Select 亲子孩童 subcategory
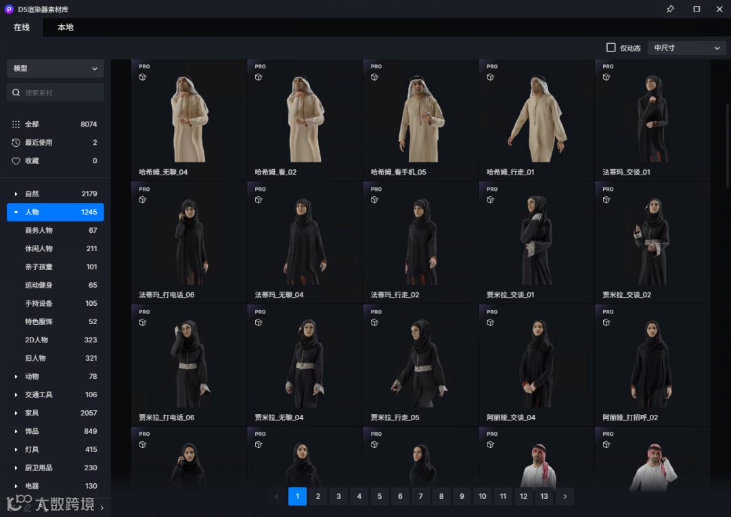 tap(55, 267)
